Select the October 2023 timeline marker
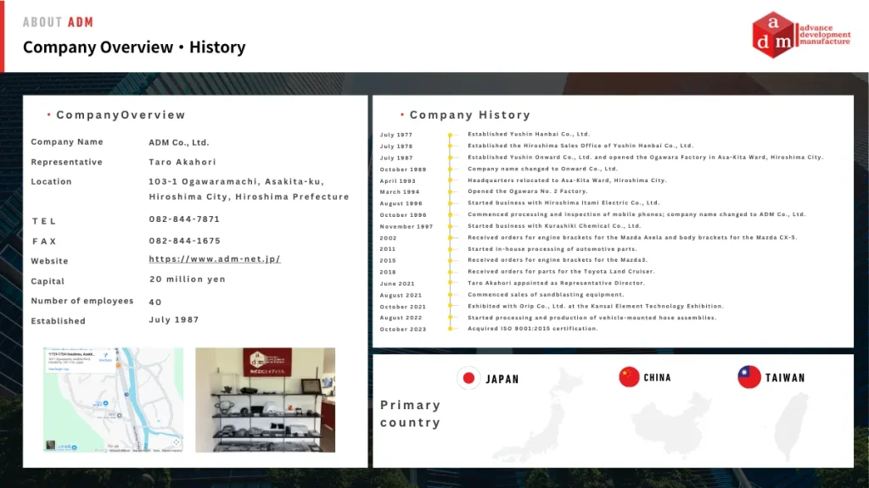Viewport: 869px width, 488px height. click(449, 329)
